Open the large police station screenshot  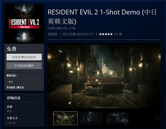(x=104, y=76)
